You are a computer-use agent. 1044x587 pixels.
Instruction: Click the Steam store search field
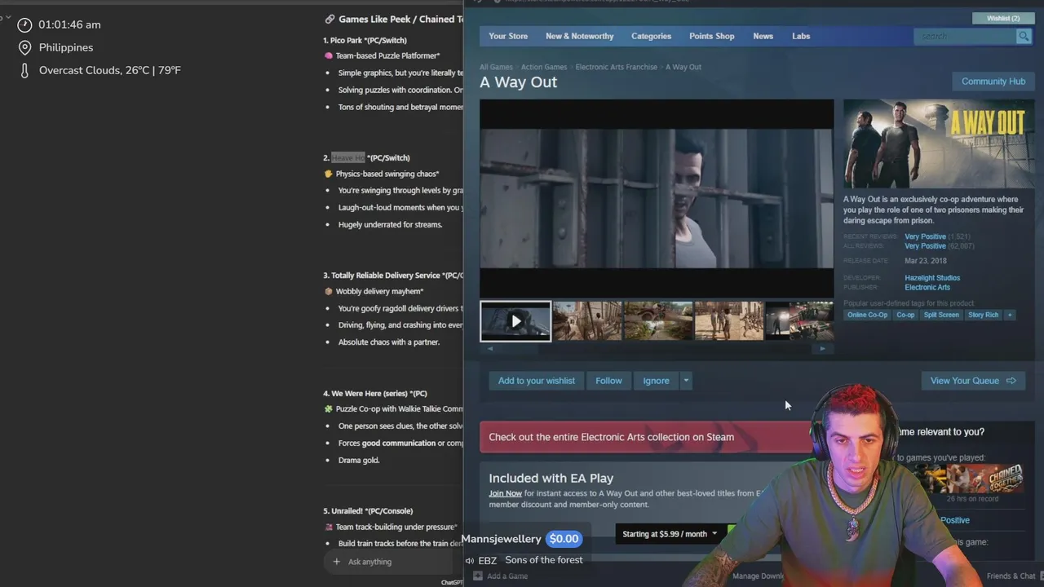[x=966, y=36]
